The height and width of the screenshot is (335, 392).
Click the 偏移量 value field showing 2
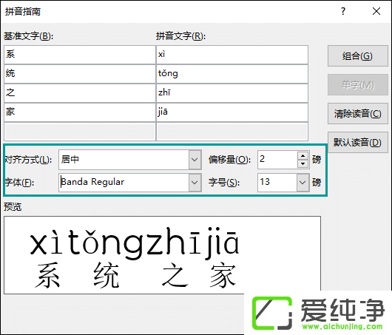click(277, 160)
